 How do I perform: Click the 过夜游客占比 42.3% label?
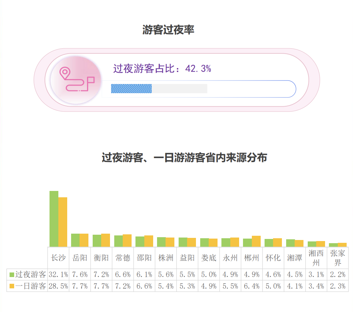point(162,69)
